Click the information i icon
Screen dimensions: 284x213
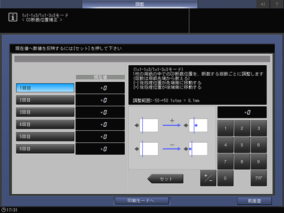[x=13, y=17]
